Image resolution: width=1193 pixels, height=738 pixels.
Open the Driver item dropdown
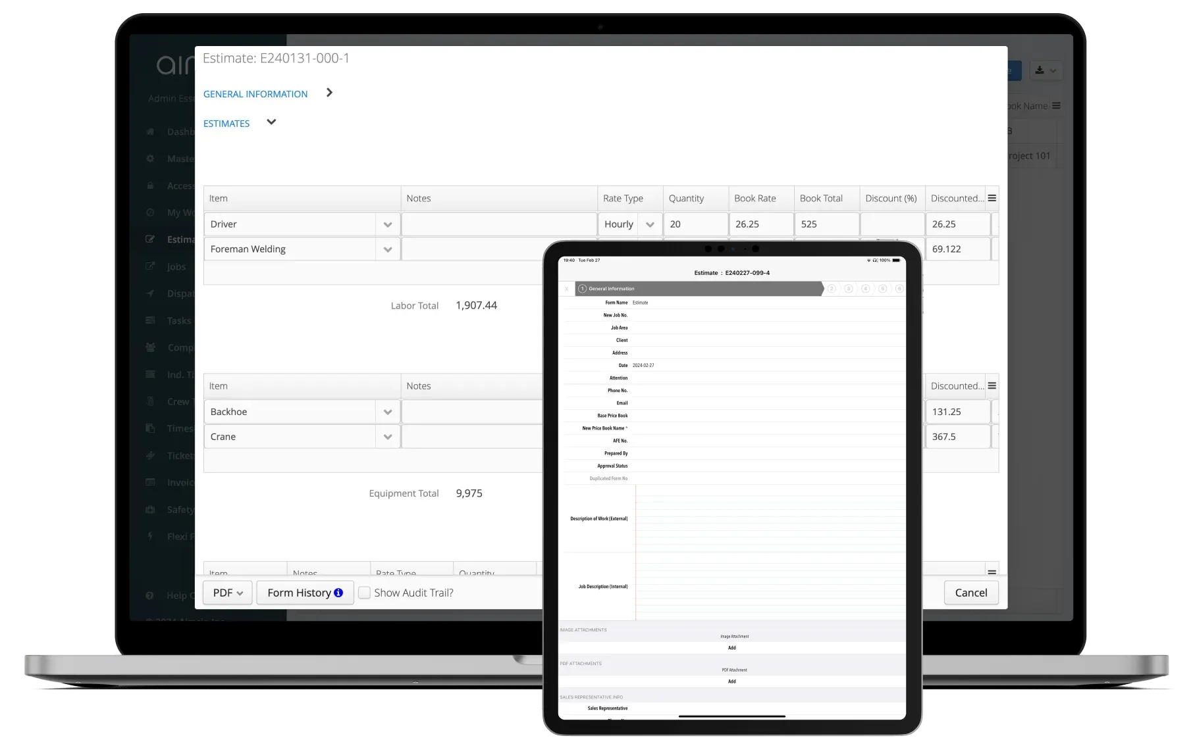(x=388, y=224)
